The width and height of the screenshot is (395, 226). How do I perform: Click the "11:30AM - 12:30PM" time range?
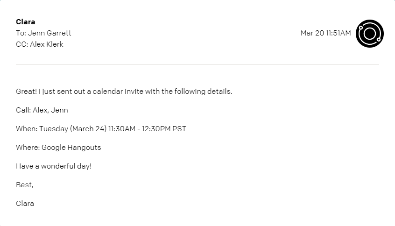[x=139, y=129]
